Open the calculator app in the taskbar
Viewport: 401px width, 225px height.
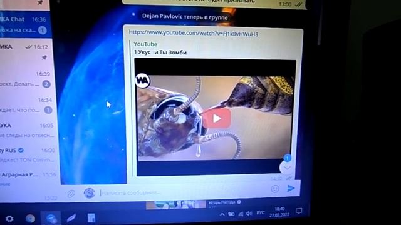(x=91, y=218)
